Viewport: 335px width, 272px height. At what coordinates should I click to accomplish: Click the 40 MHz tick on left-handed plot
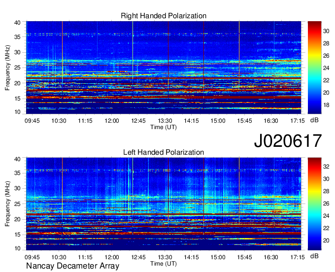(17, 159)
